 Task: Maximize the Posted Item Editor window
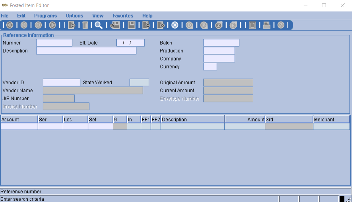(324, 5)
